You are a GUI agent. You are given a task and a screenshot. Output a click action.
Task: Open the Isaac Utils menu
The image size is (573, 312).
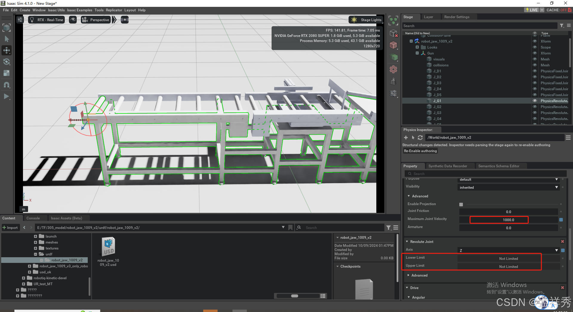56,10
